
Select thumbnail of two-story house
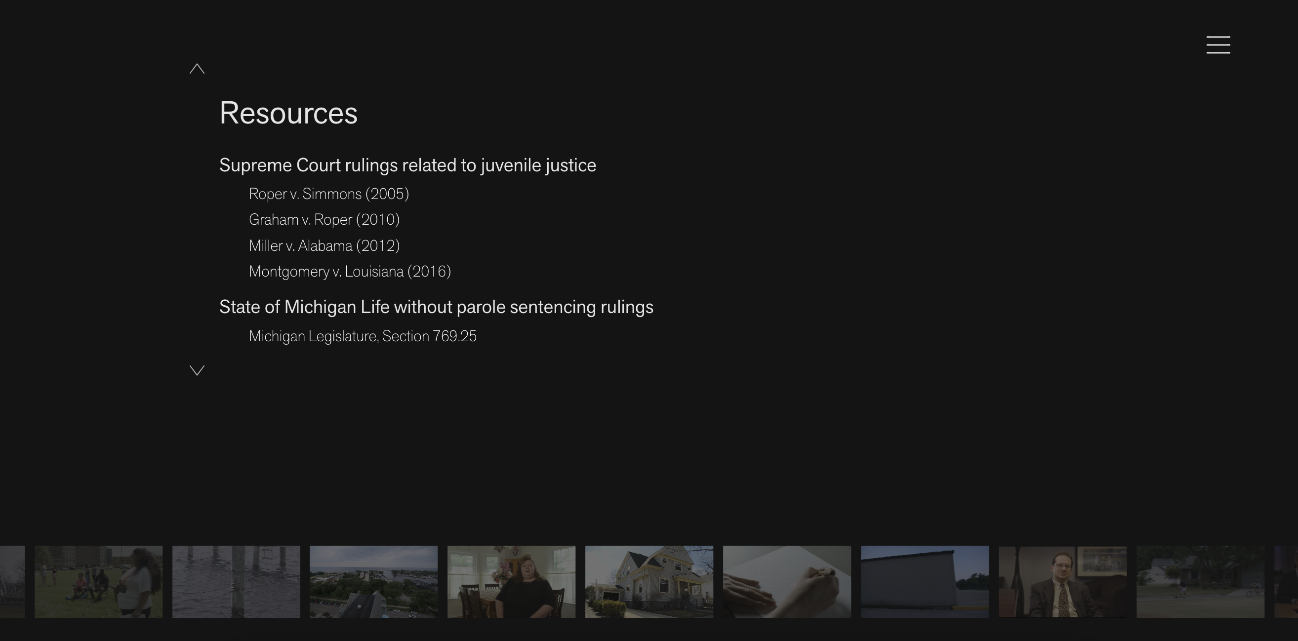click(649, 582)
